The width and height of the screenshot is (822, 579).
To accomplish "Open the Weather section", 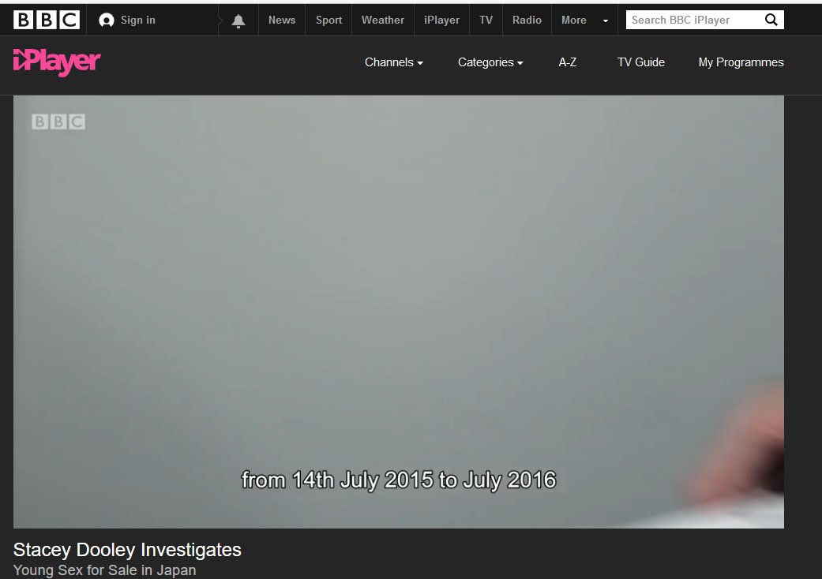I will [x=383, y=20].
